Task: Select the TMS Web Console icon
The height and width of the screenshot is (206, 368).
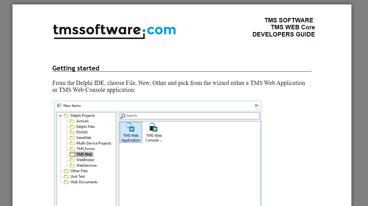Action: click(153, 128)
